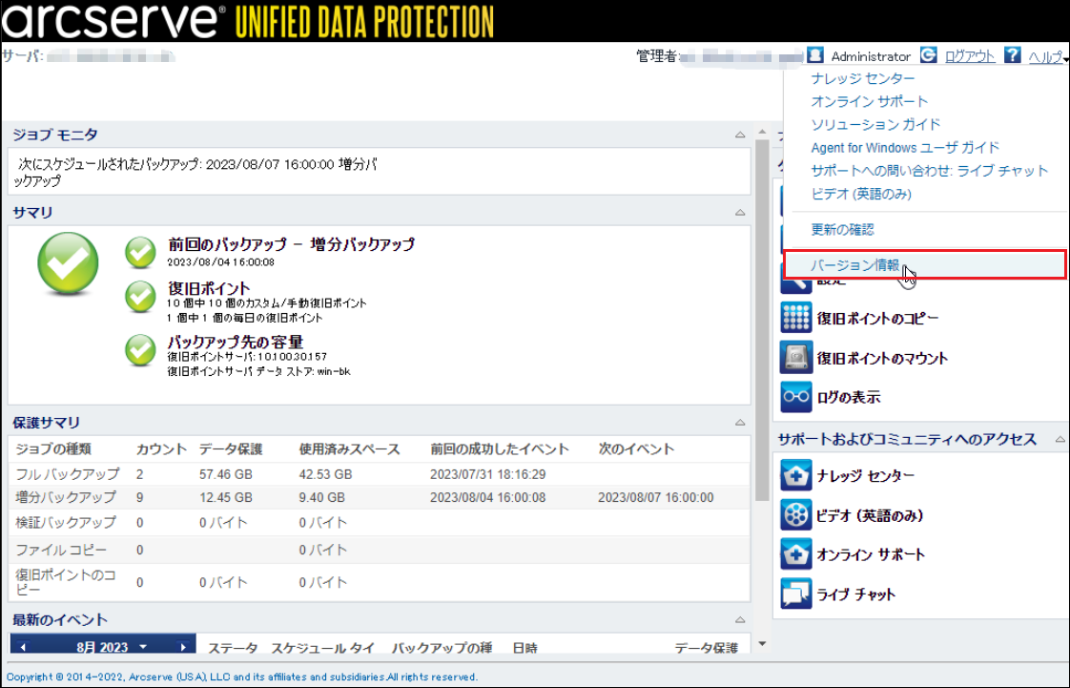Open the 8月 2023 month picker dropdown
The width and height of the screenshot is (1070, 688).
coord(143,647)
